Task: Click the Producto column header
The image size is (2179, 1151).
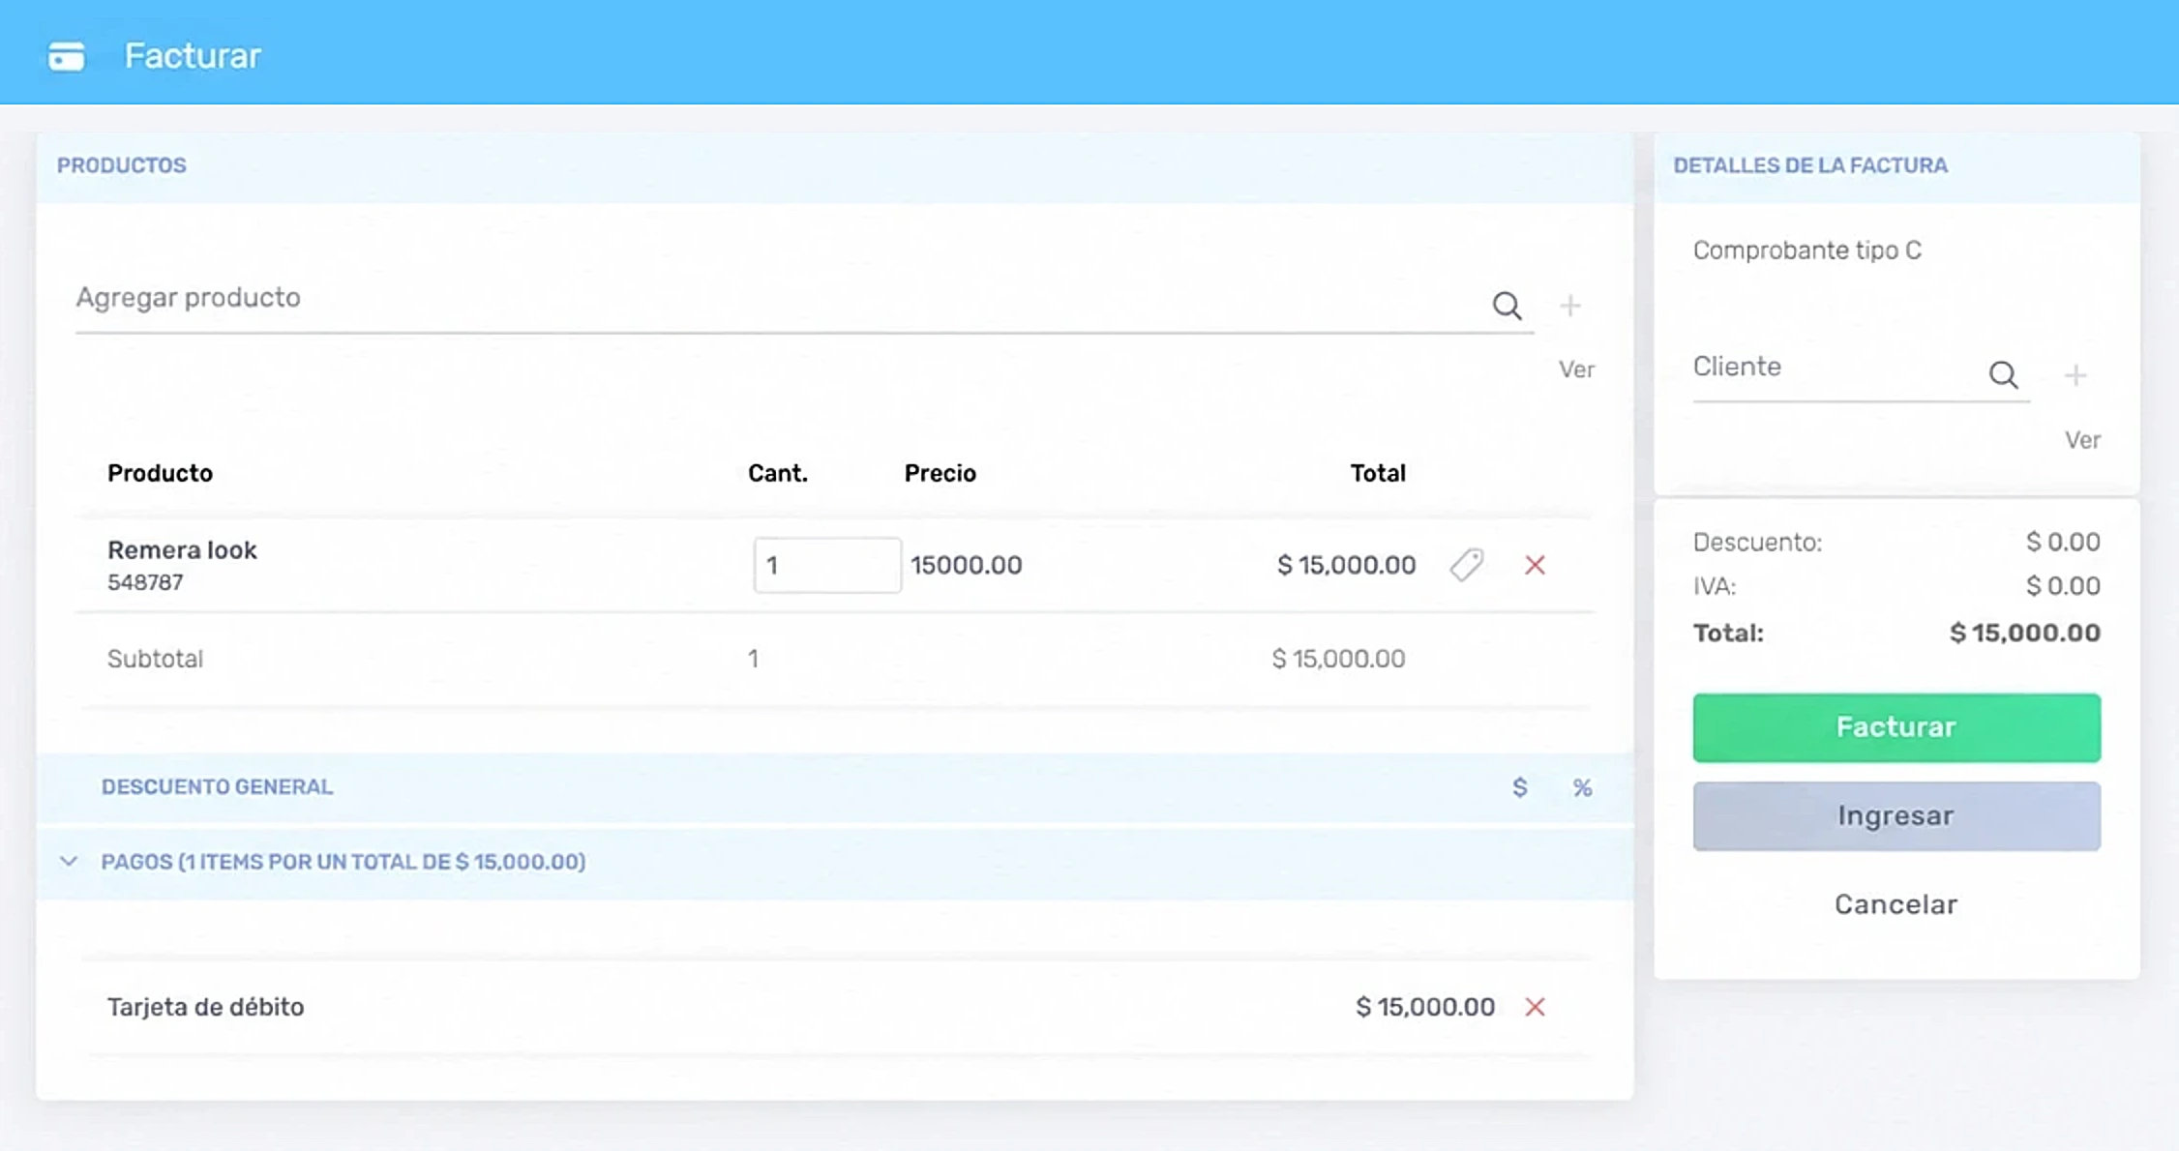Action: (160, 473)
